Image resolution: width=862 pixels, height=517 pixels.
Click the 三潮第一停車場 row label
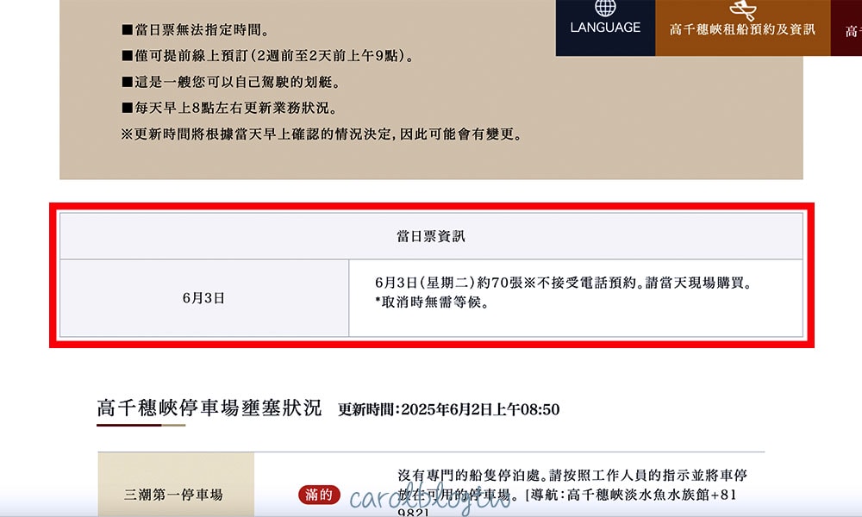point(173,495)
